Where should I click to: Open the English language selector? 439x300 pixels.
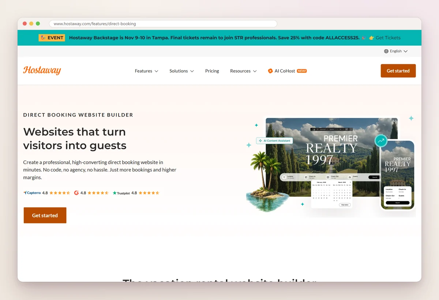pyautogui.click(x=395, y=51)
